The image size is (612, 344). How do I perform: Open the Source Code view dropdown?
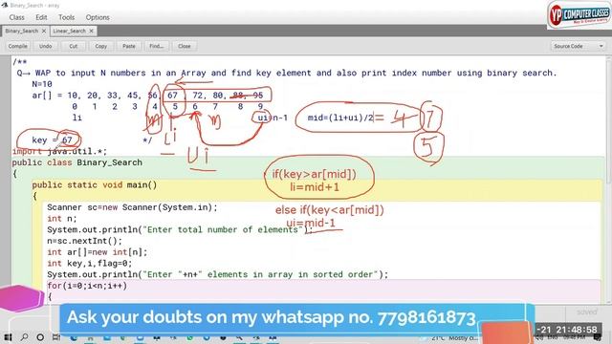click(579, 46)
